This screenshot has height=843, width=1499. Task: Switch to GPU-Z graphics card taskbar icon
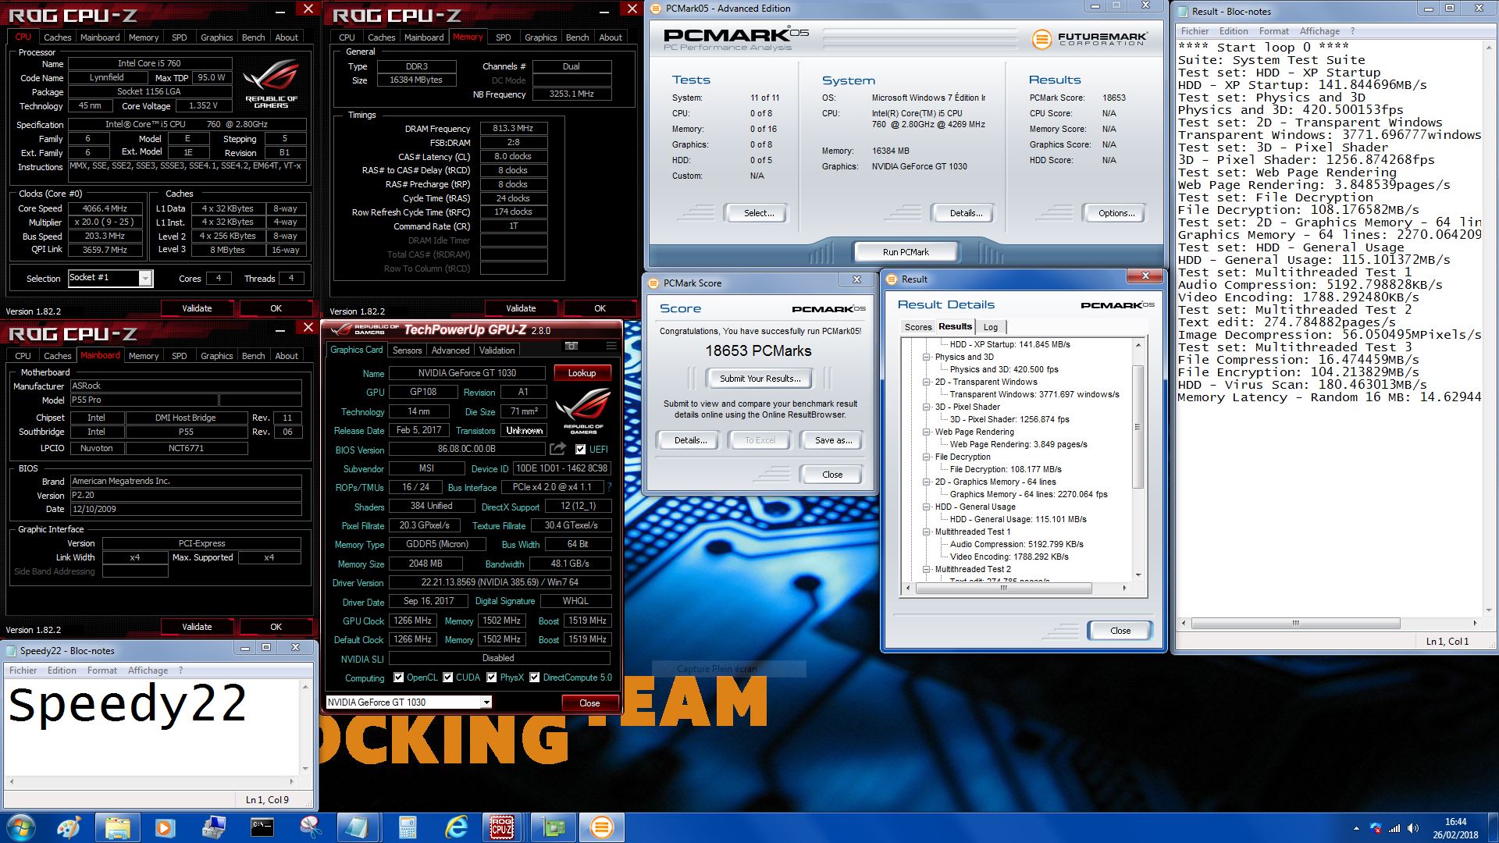(x=553, y=827)
